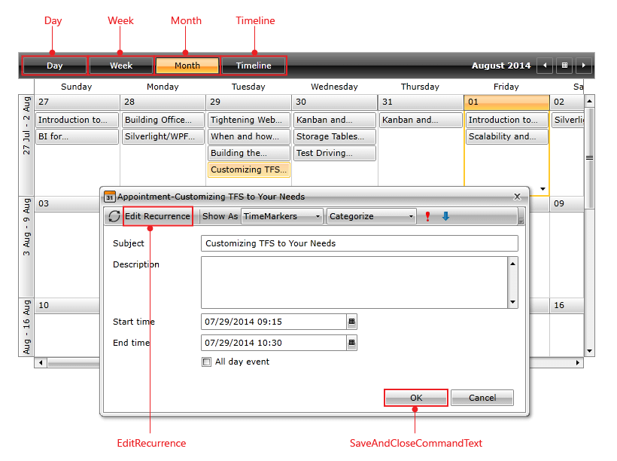Click the Edit Recurrence button
Viewport: 617px width, 461px height.
click(157, 216)
